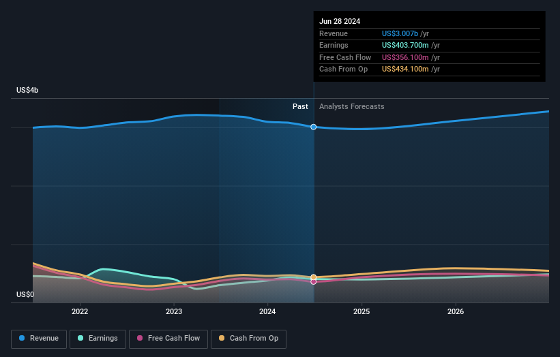Click the US$0 y-axis label

click(25, 294)
